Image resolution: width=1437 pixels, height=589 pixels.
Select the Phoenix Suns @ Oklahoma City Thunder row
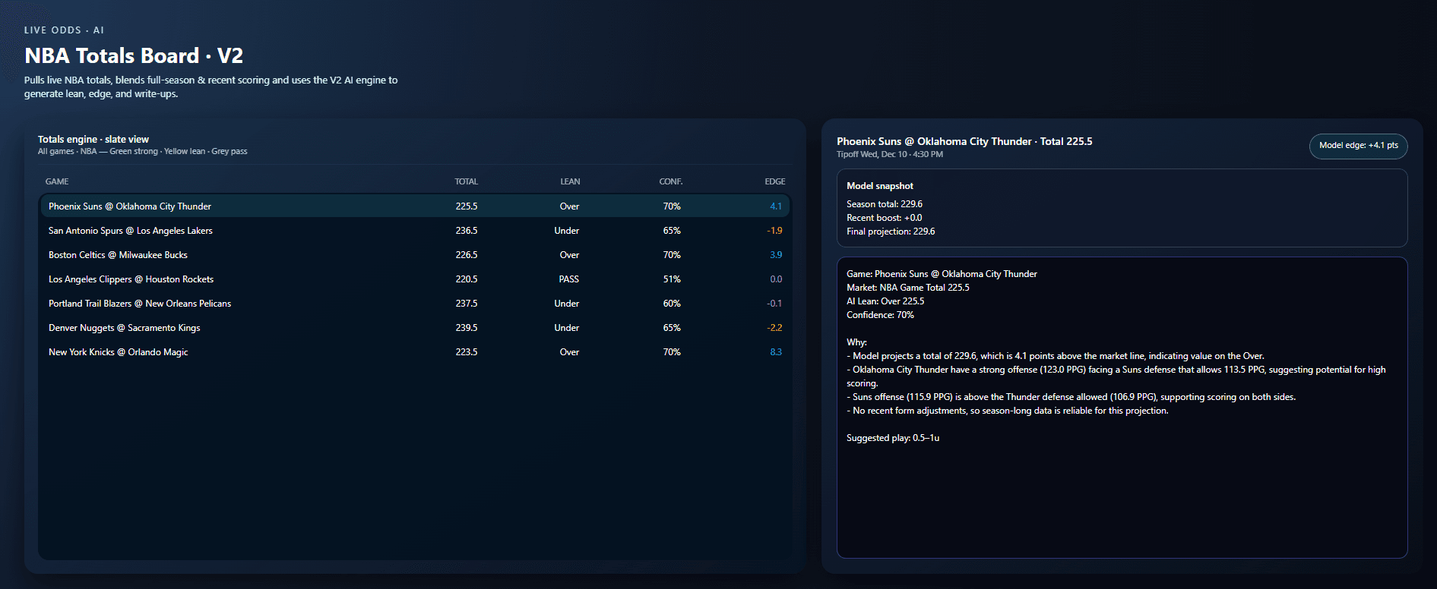(x=415, y=206)
